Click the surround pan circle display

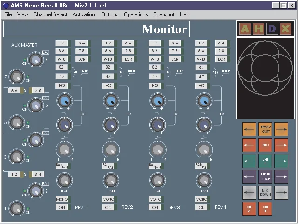tap(265, 68)
